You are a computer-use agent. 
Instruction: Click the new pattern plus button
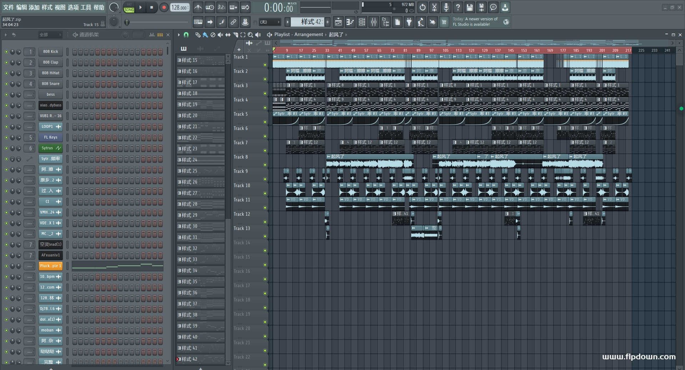(327, 22)
